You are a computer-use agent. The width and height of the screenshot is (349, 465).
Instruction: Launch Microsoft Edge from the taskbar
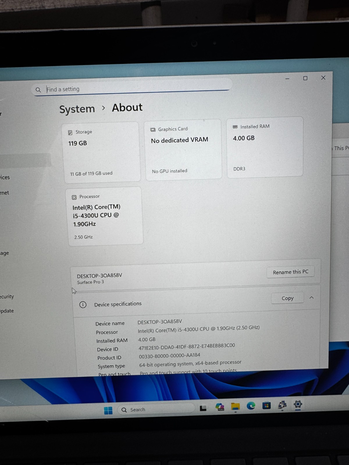pyautogui.click(x=251, y=406)
